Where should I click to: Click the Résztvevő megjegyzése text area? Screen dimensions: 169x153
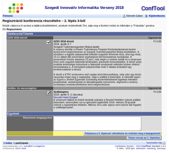pyautogui.click(x=97, y=123)
